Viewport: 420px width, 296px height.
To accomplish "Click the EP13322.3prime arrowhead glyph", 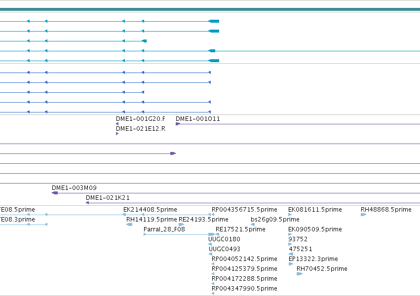I will 291,264.
